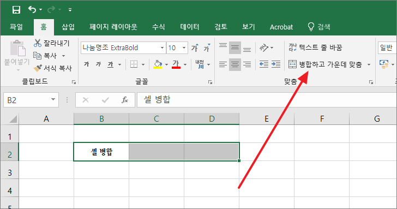Click cell with text 셀 병합
The height and width of the screenshot is (209, 397).
click(x=101, y=152)
